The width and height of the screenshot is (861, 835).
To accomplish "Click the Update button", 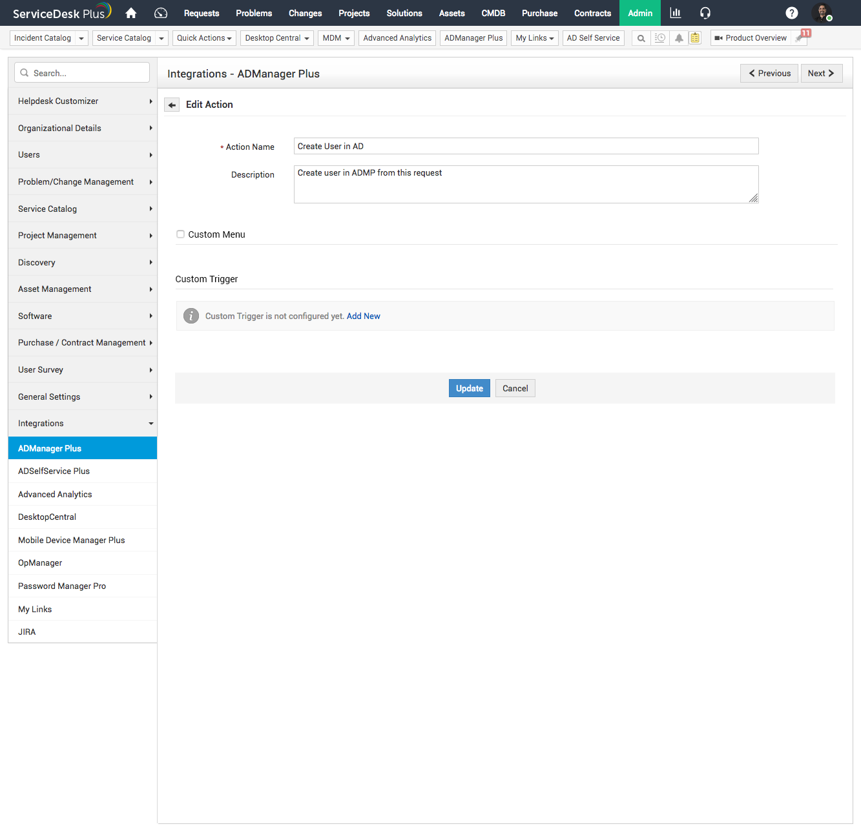I will (469, 388).
